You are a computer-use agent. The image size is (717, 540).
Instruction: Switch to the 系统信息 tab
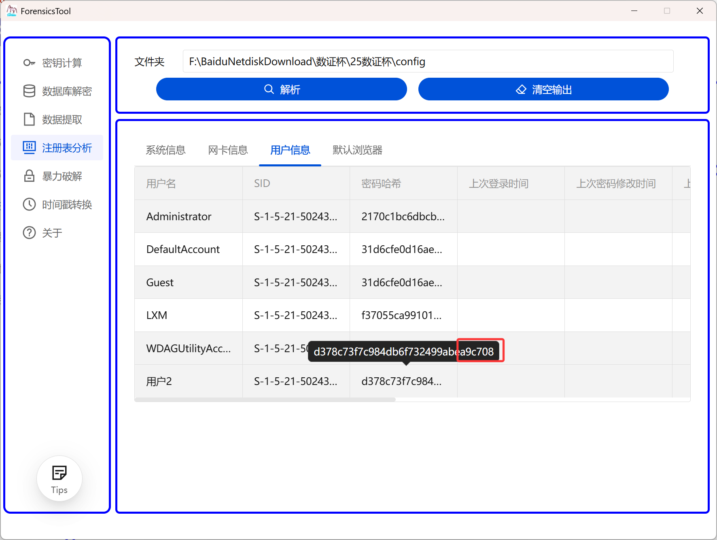click(x=165, y=150)
